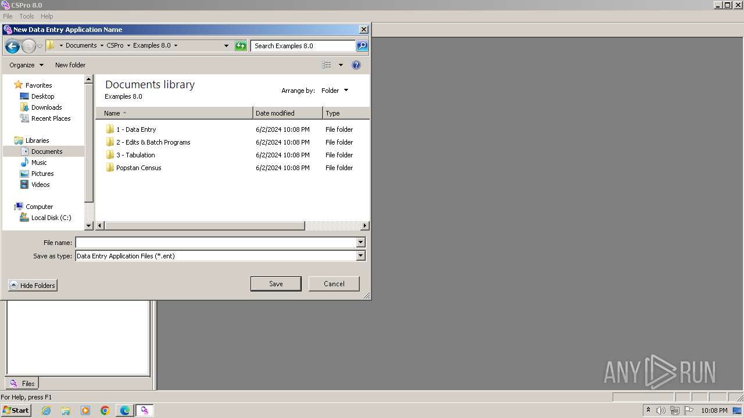Viewport: 744px width, 418px height.
Task: Show hidden tray icons arrow
Action: (648, 410)
